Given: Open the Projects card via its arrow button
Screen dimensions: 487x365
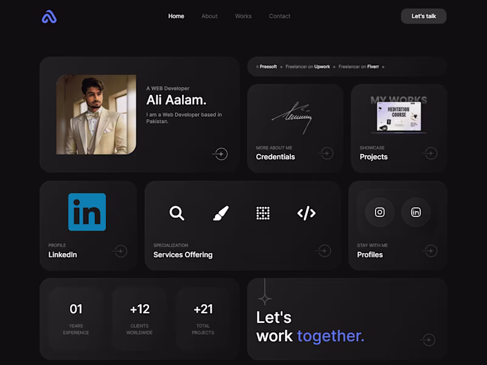Looking at the screenshot, I should coord(430,153).
